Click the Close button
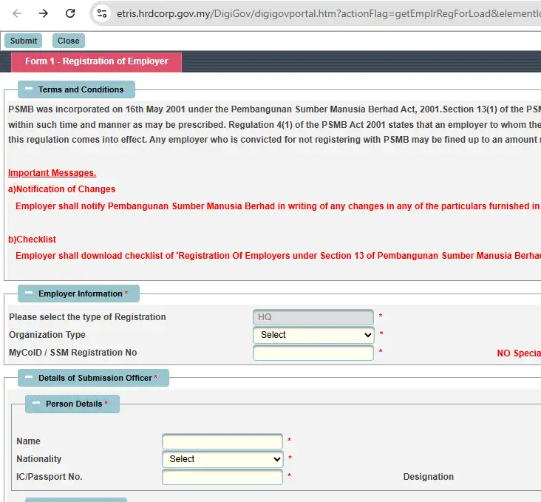Image resolution: width=541 pixels, height=502 pixels. point(68,41)
